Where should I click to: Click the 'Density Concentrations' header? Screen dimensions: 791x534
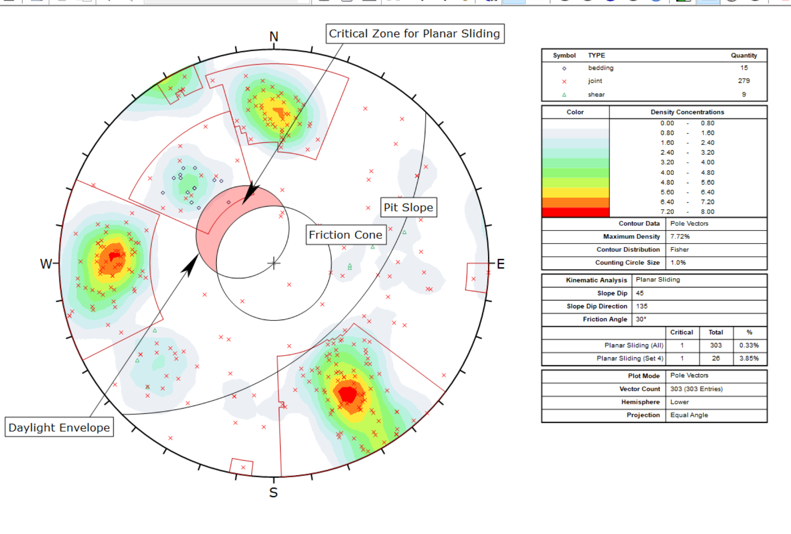click(687, 112)
